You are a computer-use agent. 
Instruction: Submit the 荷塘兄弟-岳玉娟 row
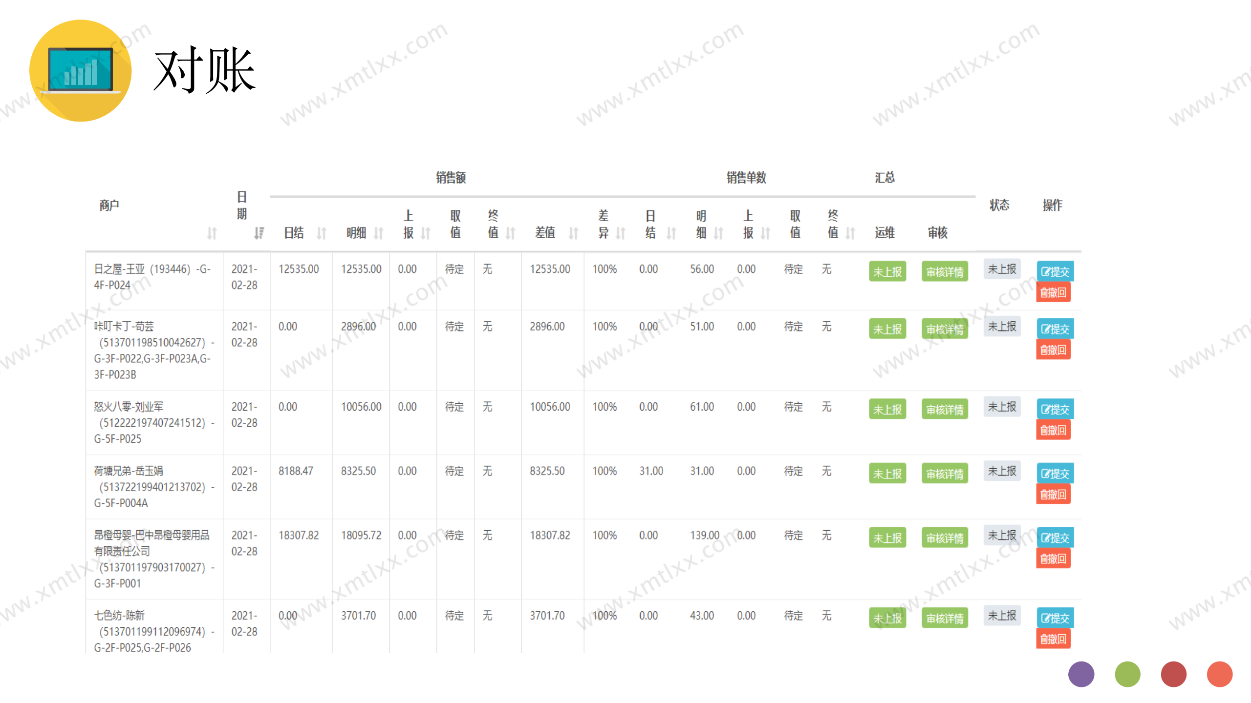(1055, 474)
